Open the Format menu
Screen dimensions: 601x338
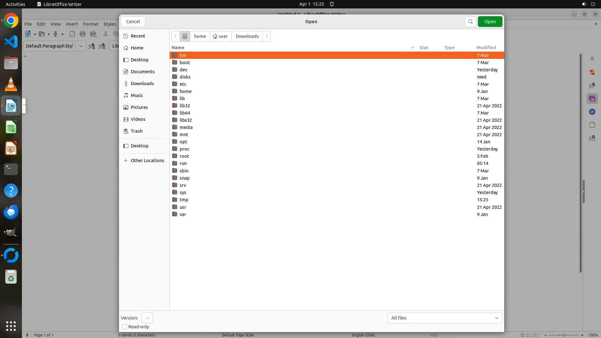(x=90, y=24)
